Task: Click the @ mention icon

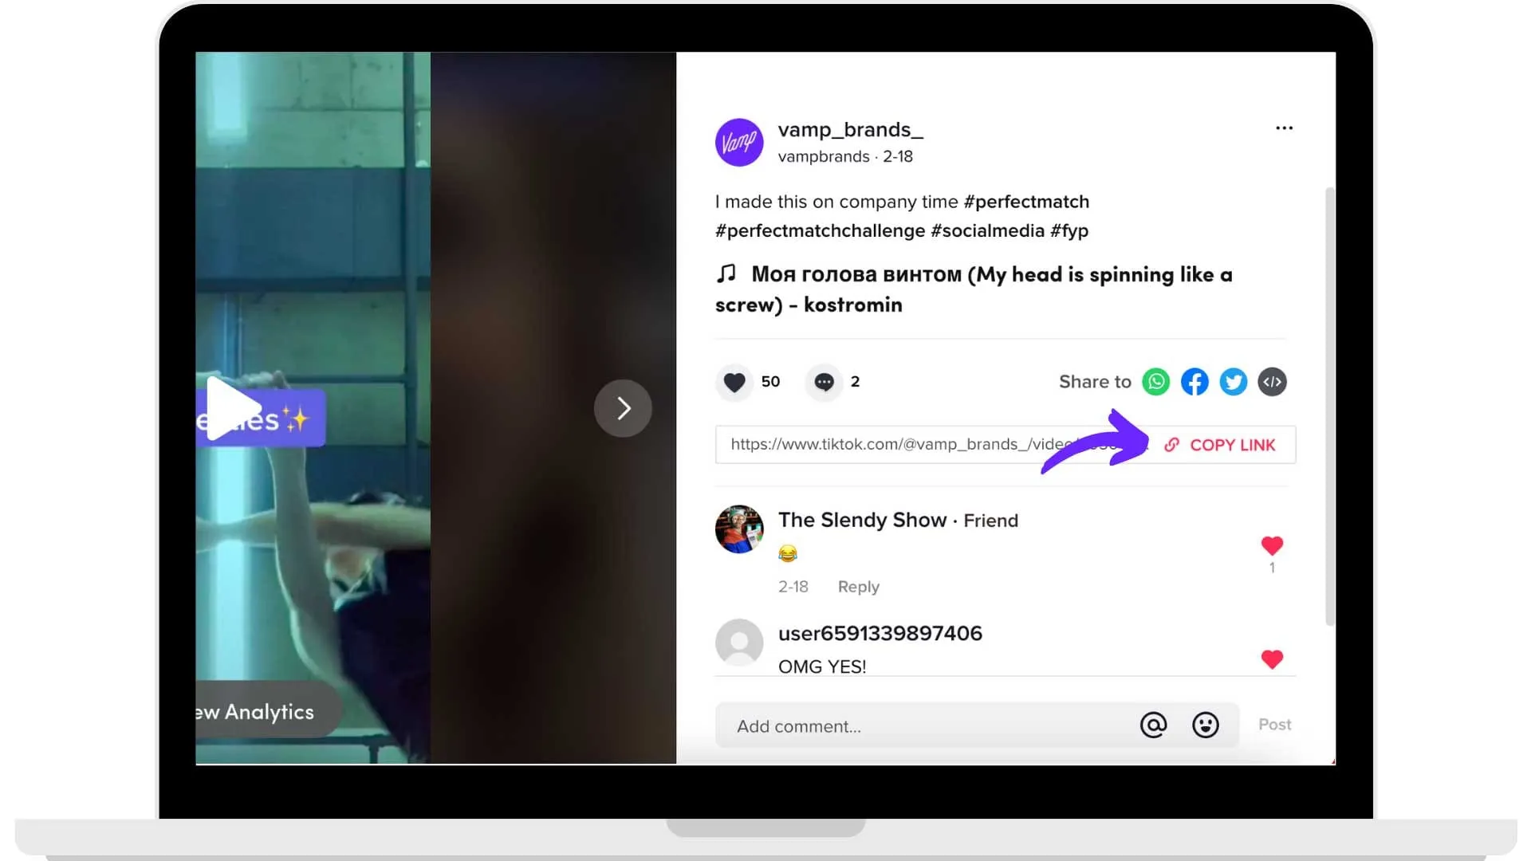Action: (1153, 725)
